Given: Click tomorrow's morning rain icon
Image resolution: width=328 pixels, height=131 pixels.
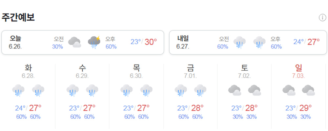Looking at the screenshot, I should (239, 42).
